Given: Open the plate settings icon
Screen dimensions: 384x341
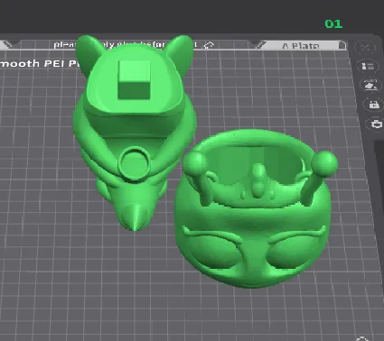Looking at the screenshot, I should 375,124.
